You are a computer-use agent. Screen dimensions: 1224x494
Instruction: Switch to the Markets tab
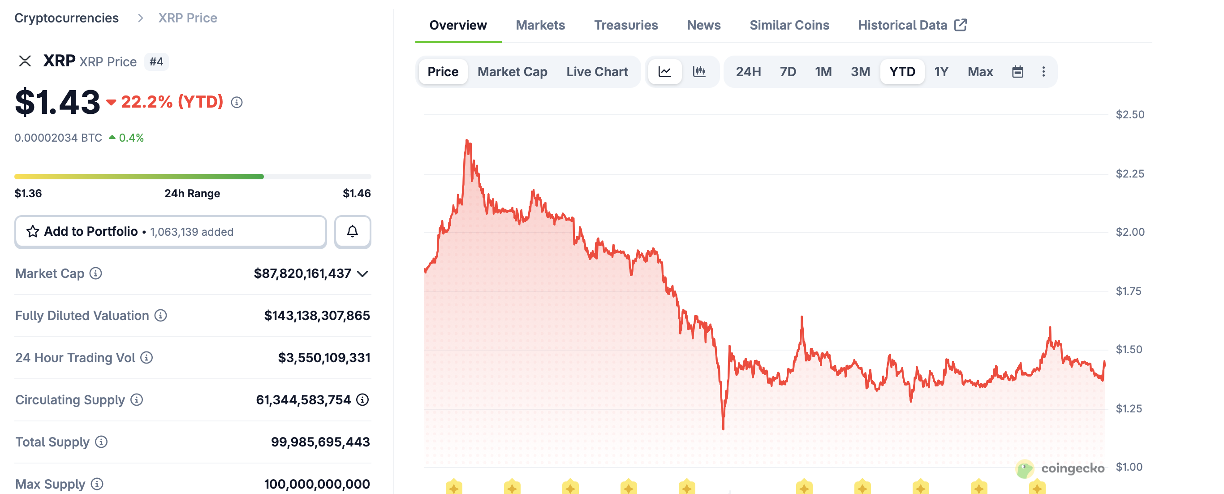click(x=540, y=25)
